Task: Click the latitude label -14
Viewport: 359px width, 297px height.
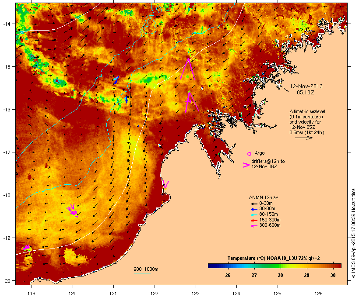Action: [x=6, y=24]
